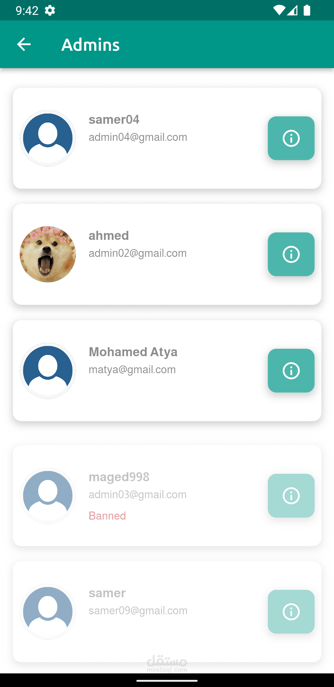Open info for banned maged998
Image resolution: width=334 pixels, height=687 pixels.
(x=291, y=495)
